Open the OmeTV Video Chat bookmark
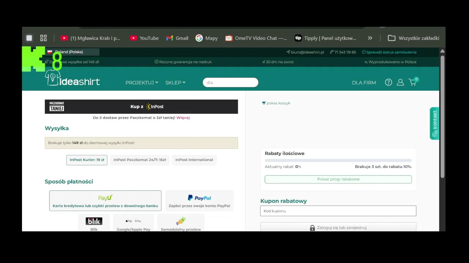Image resolution: width=469 pixels, height=263 pixels. pyautogui.click(x=256, y=38)
